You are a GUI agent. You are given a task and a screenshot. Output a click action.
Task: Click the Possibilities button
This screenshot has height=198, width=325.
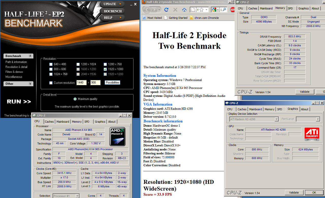coord(112,83)
